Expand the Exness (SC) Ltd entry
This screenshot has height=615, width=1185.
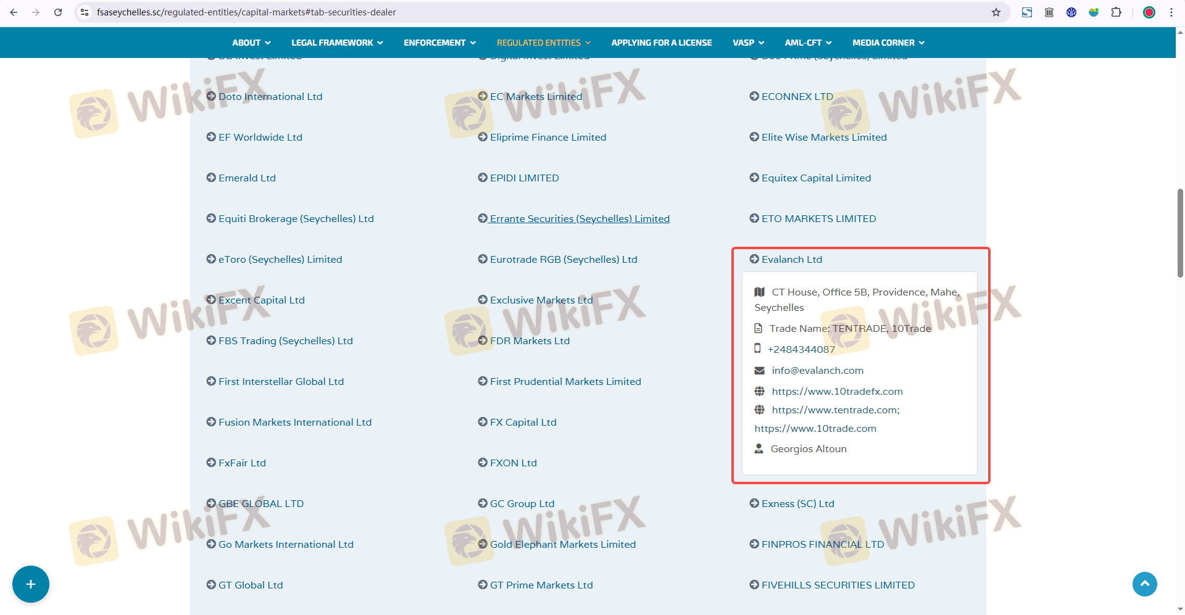tap(797, 503)
